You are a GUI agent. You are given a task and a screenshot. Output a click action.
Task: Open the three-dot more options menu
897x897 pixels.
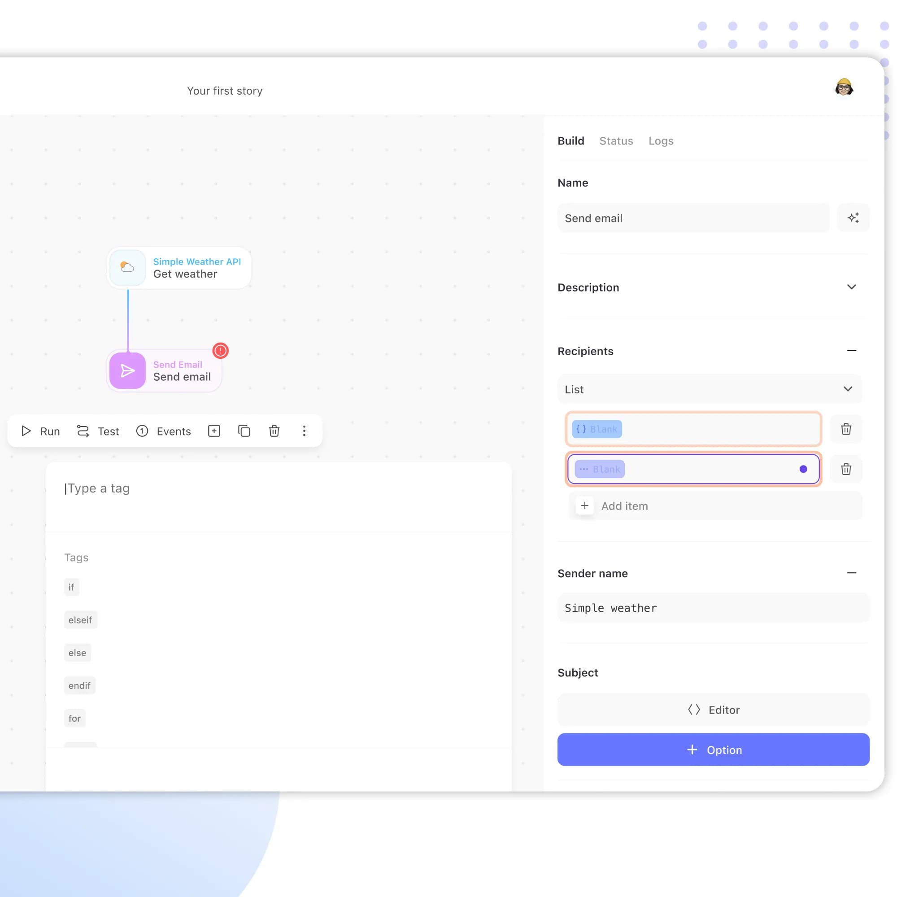pyautogui.click(x=304, y=431)
